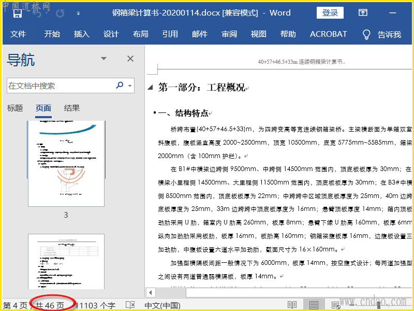The width and height of the screenshot is (414, 311).
Task: Switch to Read Mode view
Action: (x=292, y=305)
